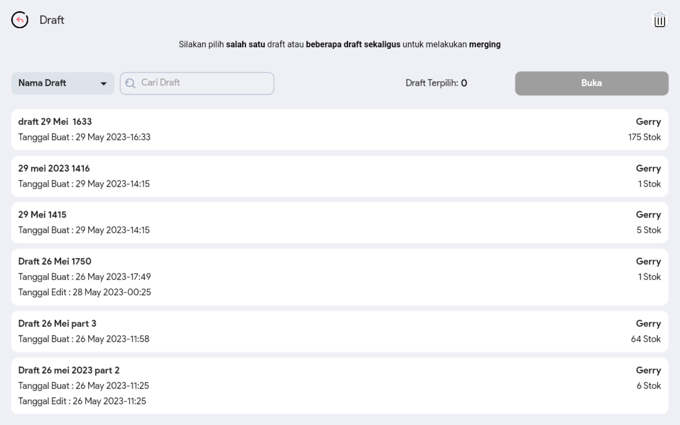
Task: Click the trash bin delete icon
Action: [660, 20]
